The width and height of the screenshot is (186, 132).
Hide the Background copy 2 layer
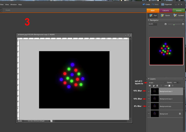coord(149,99)
